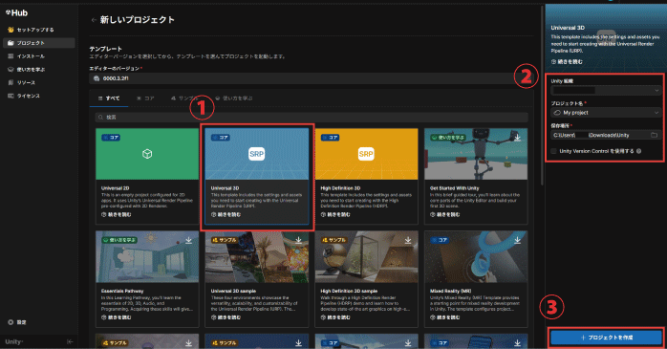Click the search magnifier icon
Image resolution: width=667 pixels, height=349 pixels.
(x=100, y=117)
